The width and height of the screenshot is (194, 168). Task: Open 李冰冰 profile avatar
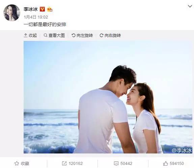[12, 13]
